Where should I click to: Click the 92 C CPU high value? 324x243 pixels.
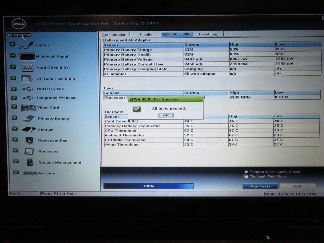[x=234, y=130]
